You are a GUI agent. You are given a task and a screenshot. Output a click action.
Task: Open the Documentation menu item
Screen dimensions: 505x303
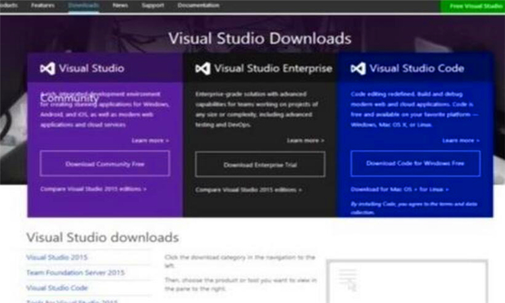point(199,5)
